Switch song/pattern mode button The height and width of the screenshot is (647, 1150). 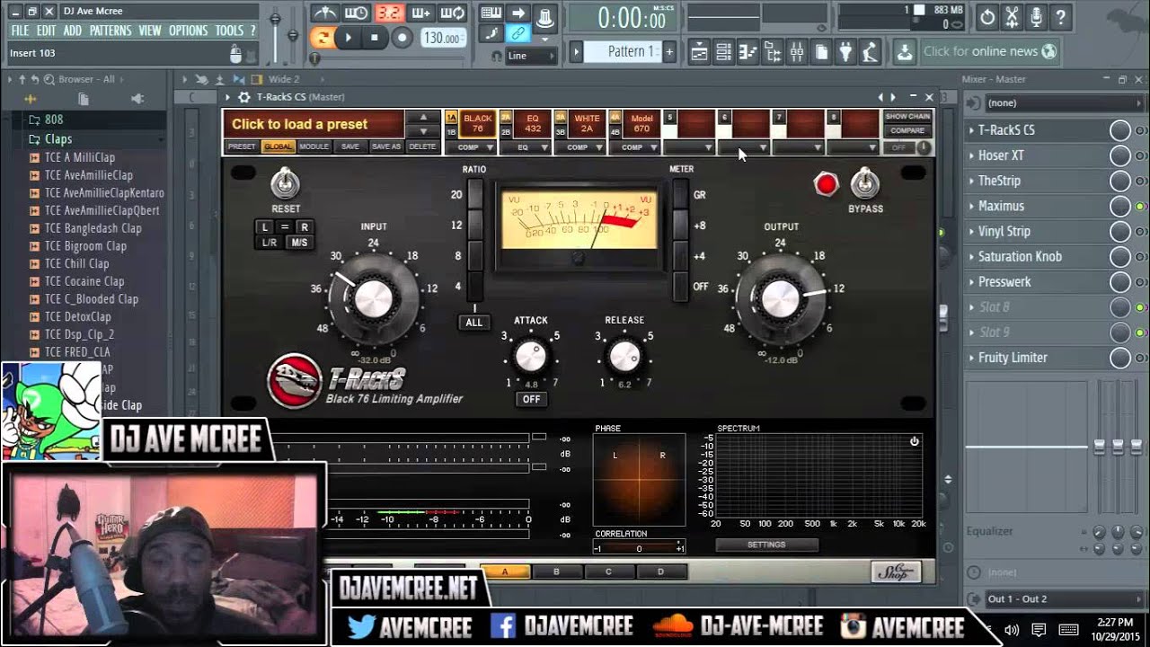323,38
